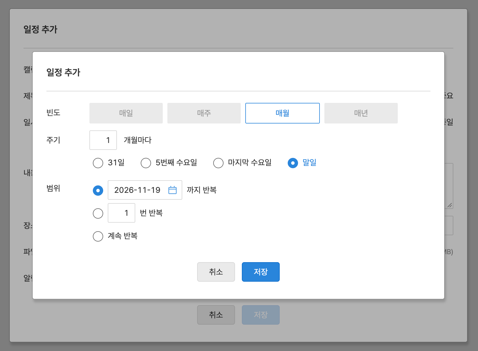
Task: Select the 매일 frequency option
Action: pos(126,113)
